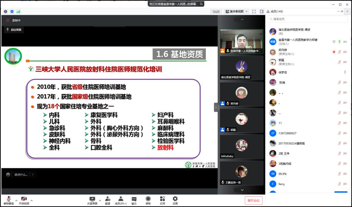The height and width of the screenshot is (207, 352).
Task: Open the 演讲者视图 view layout dropdown
Action: [x=236, y=11]
